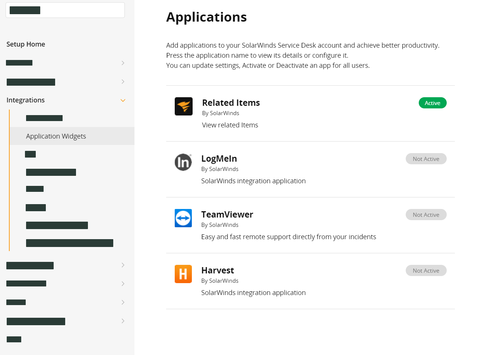478x355 pixels.
Task: Click 'By SolarWinds' under LogMeIn
Action: pyautogui.click(x=220, y=169)
